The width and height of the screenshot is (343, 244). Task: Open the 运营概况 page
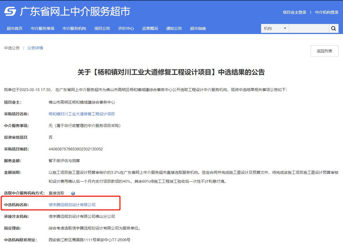pos(150,28)
